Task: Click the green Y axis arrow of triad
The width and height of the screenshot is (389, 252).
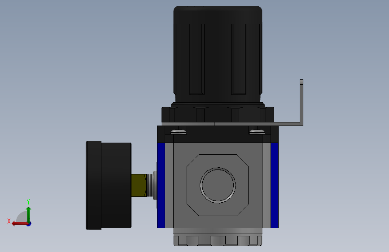Action: (29, 214)
